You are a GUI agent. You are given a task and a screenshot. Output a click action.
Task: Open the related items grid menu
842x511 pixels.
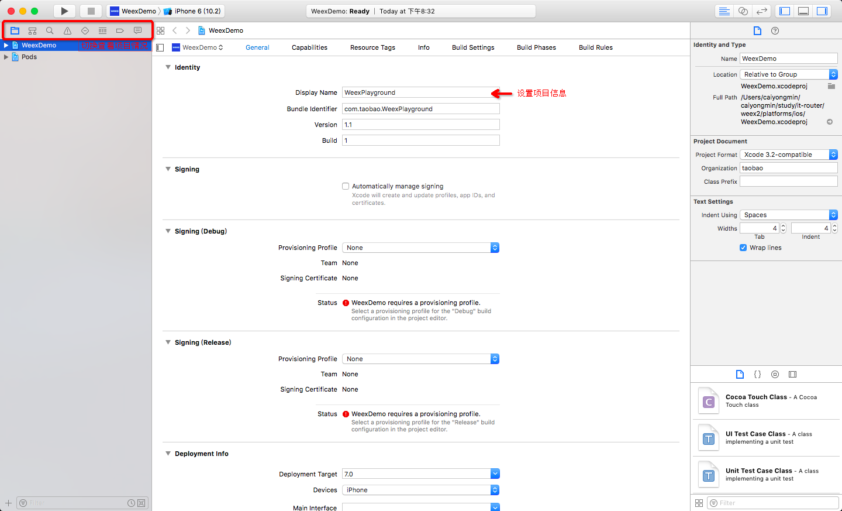(161, 30)
